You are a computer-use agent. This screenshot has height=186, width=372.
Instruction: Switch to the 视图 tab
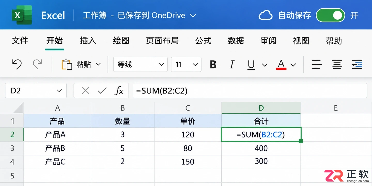[301, 41]
